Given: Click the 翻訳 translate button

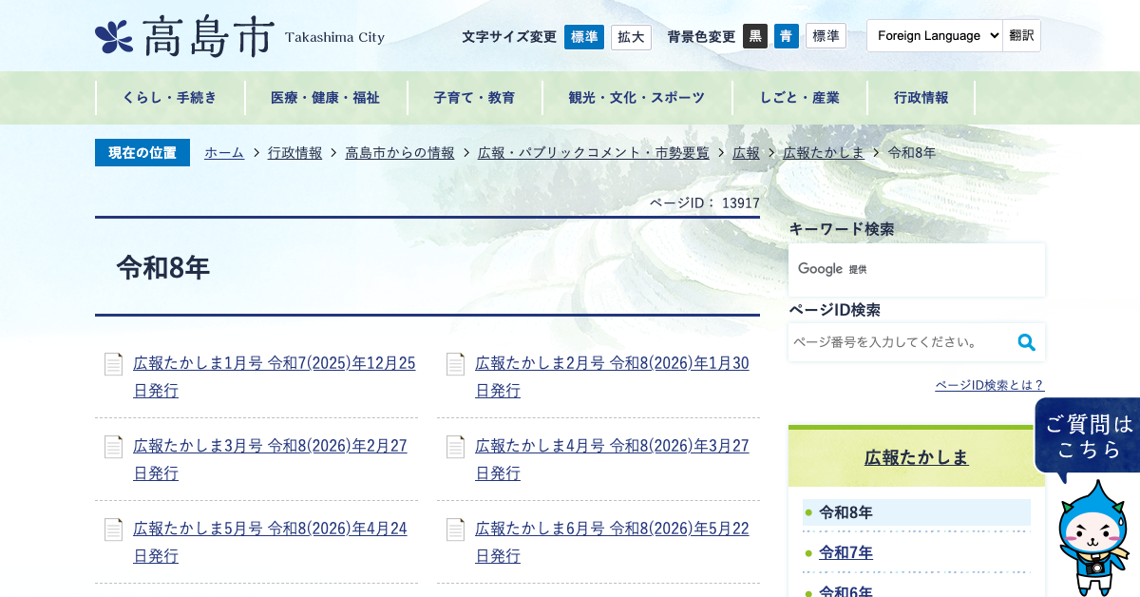Looking at the screenshot, I should [1022, 36].
